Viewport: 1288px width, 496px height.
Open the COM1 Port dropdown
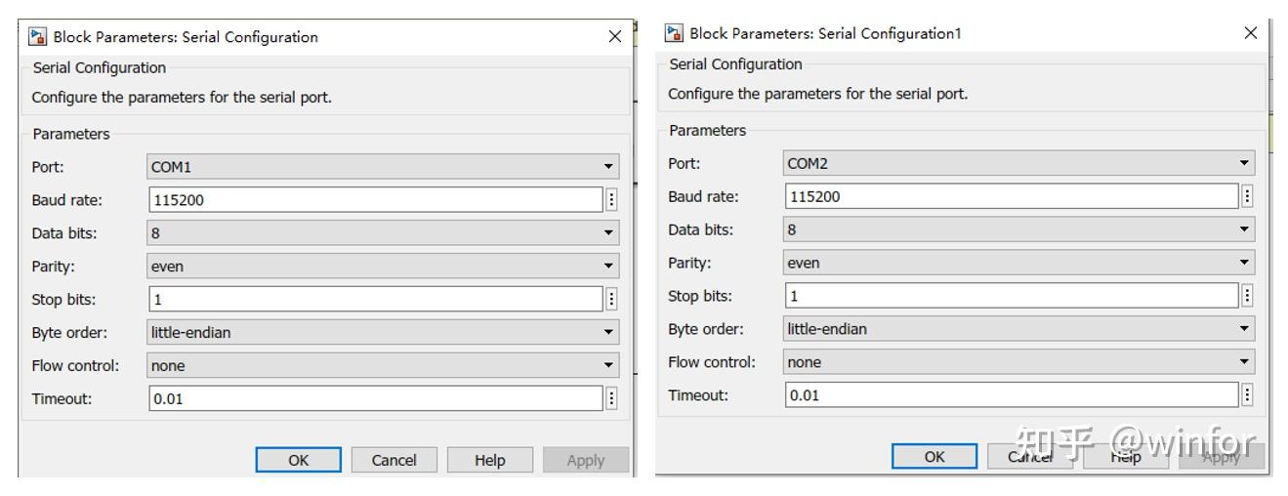383,167
